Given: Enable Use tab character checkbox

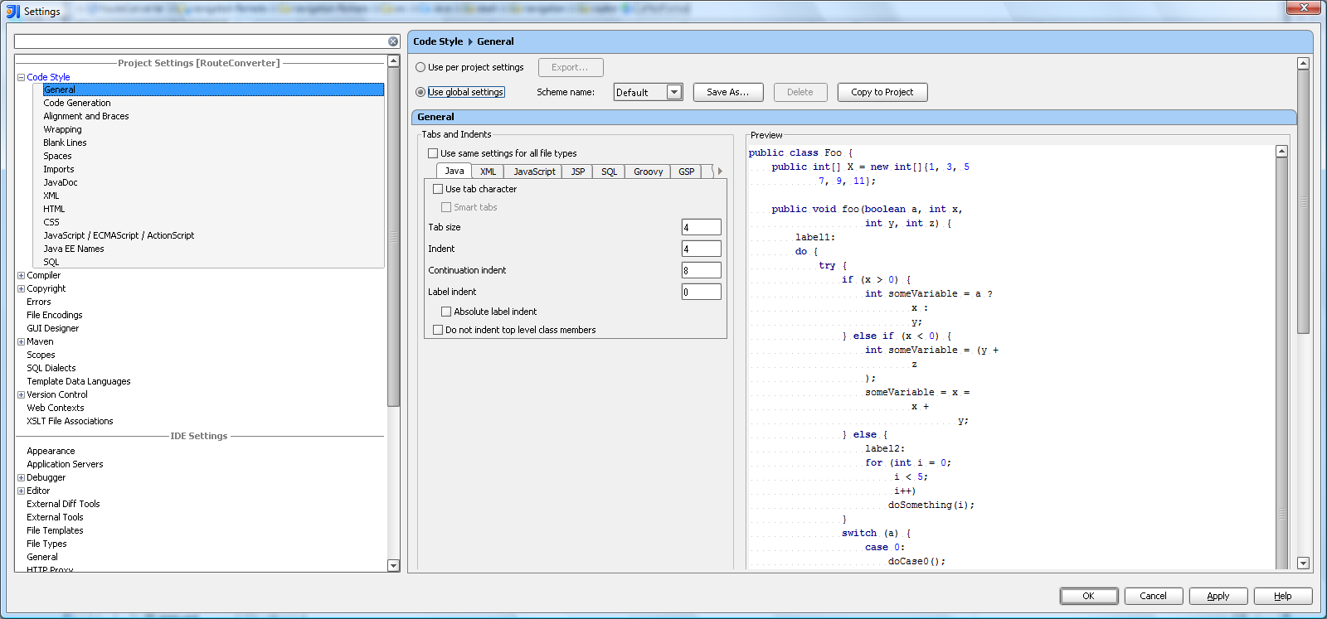Looking at the screenshot, I should [438, 189].
